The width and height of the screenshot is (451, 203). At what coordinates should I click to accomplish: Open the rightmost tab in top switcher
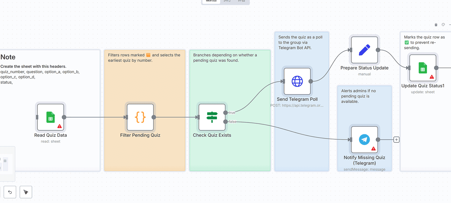242,1
